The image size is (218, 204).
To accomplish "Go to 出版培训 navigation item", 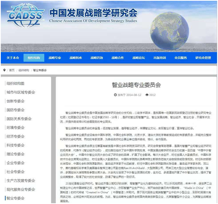I will tap(160, 58).
